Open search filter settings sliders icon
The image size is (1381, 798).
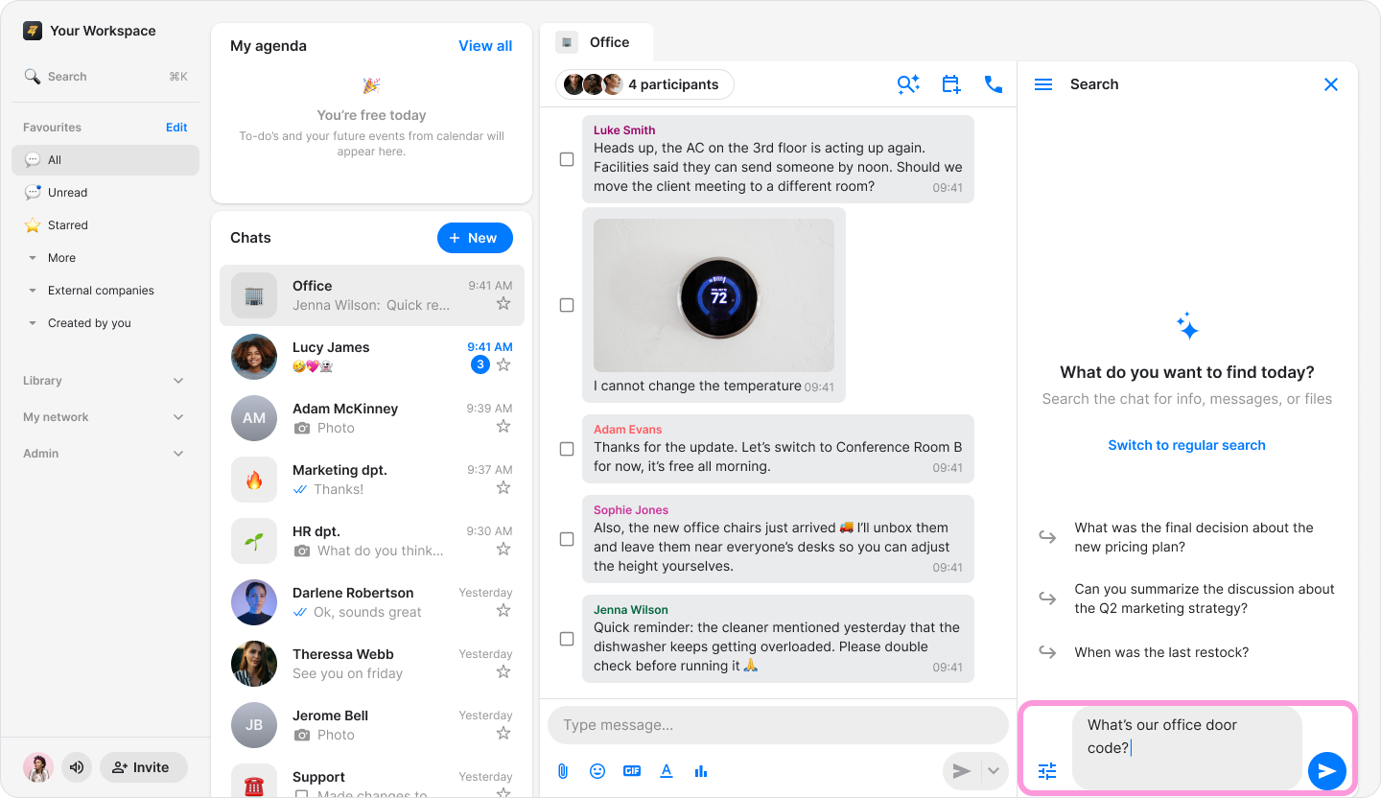point(1046,771)
